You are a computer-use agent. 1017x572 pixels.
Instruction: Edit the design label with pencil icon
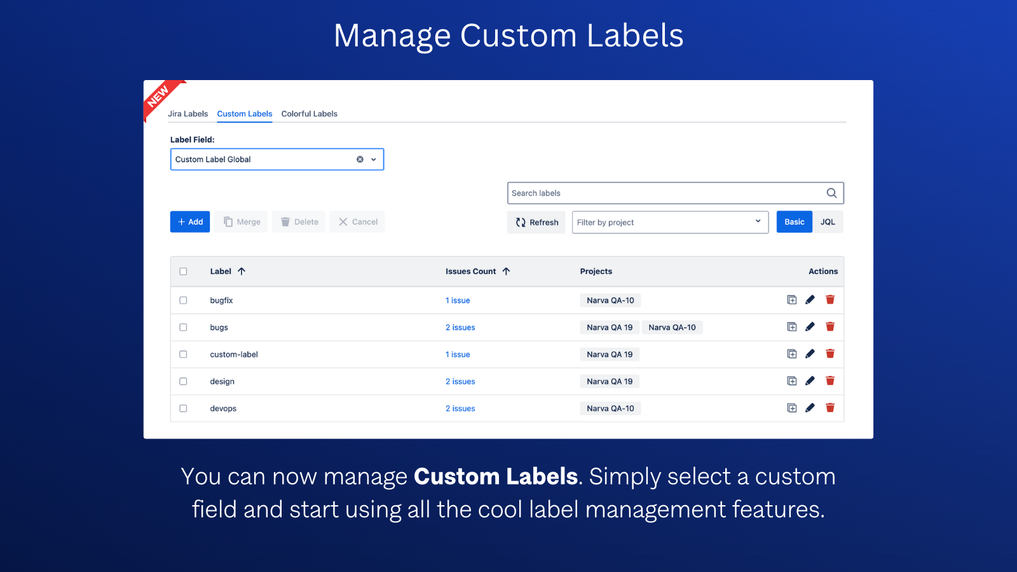(810, 381)
